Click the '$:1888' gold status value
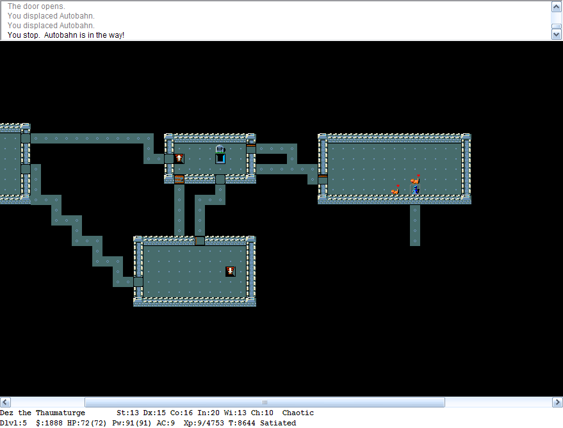 [x=49, y=423]
